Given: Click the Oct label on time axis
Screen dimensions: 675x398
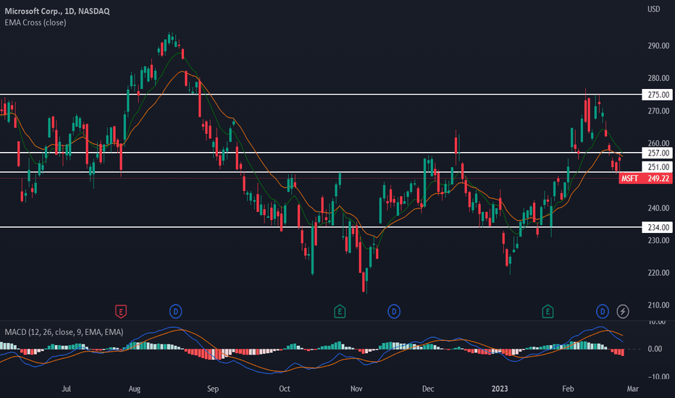Looking at the screenshot, I should [284, 389].
